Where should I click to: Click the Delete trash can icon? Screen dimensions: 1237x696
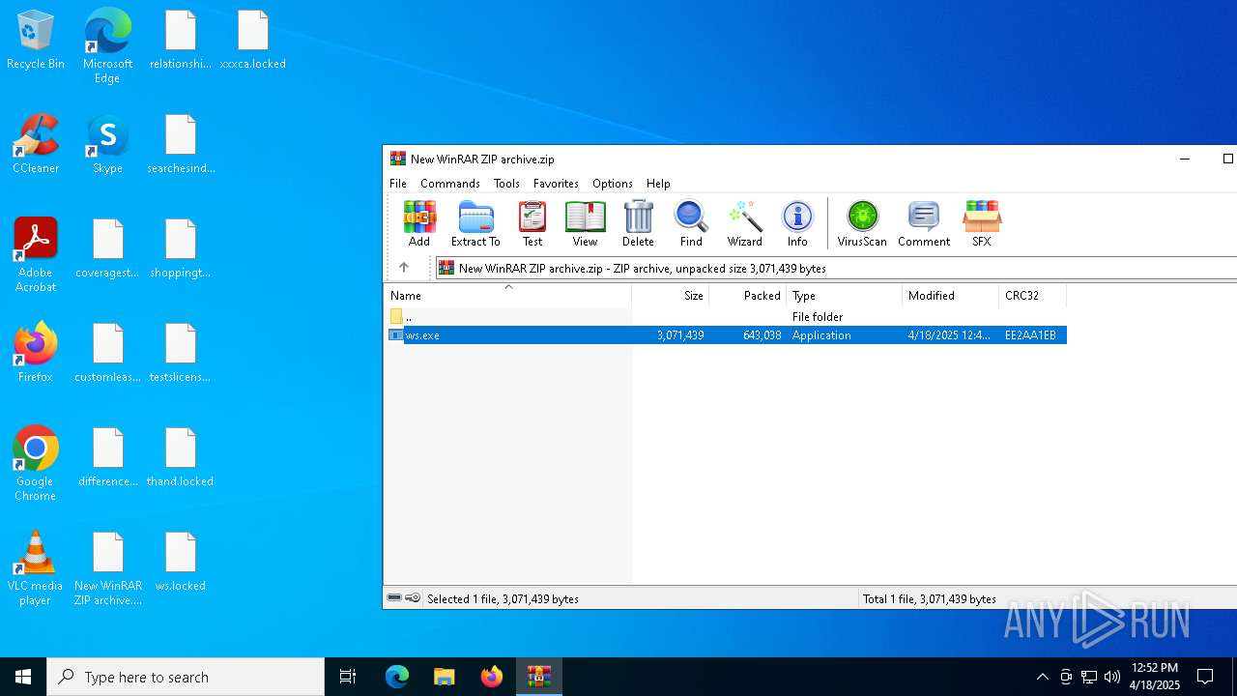click(638, 224)
